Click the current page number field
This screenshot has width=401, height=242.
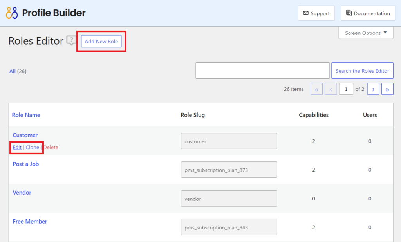(x=346, y=89)
